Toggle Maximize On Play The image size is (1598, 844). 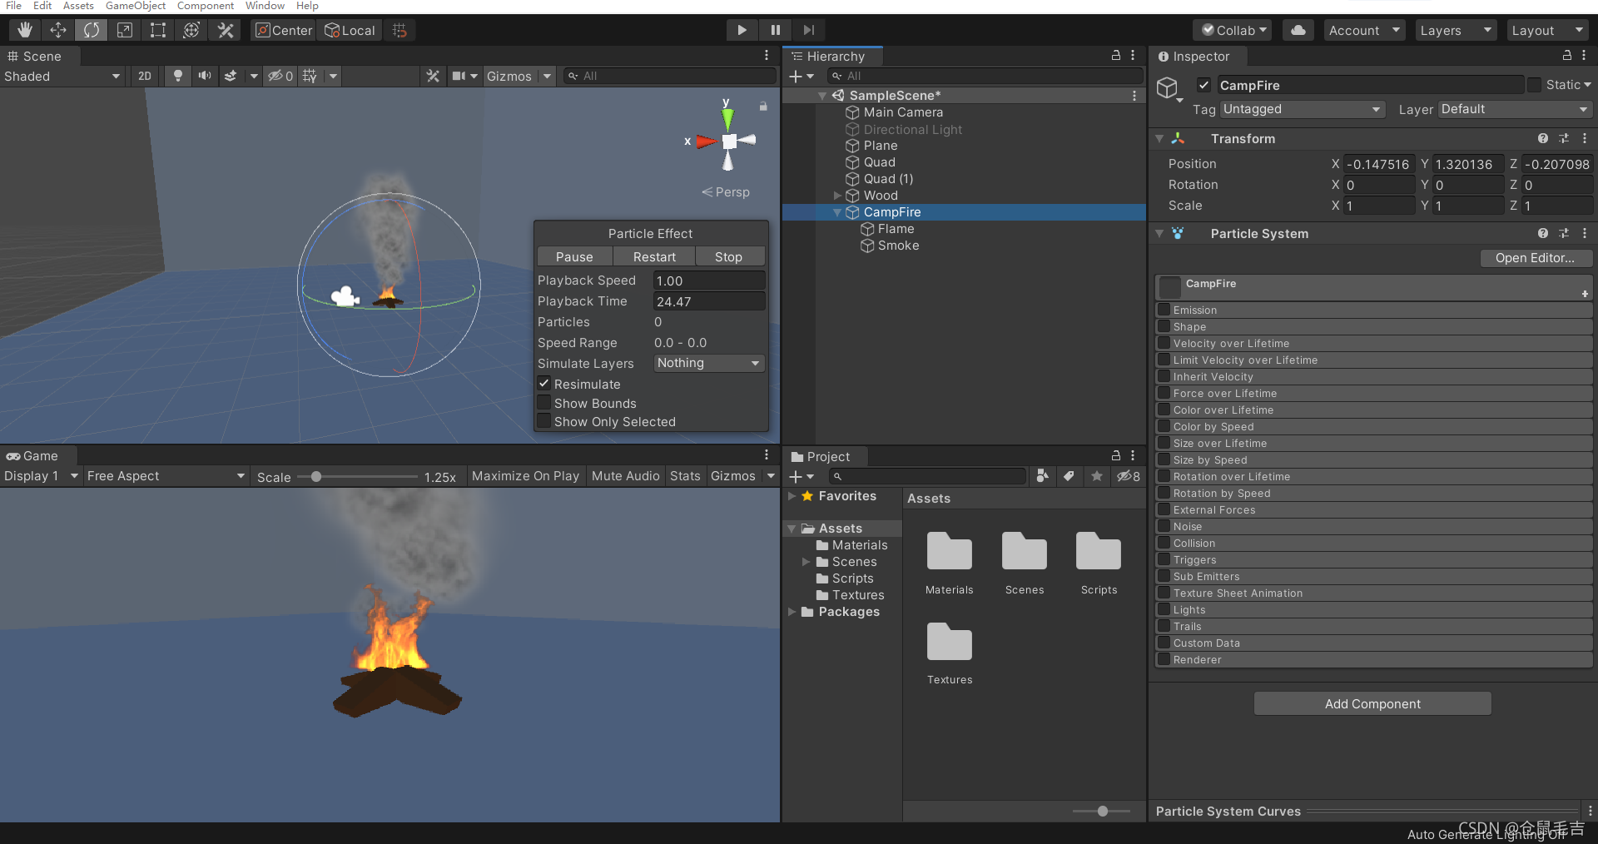(525, 476)
